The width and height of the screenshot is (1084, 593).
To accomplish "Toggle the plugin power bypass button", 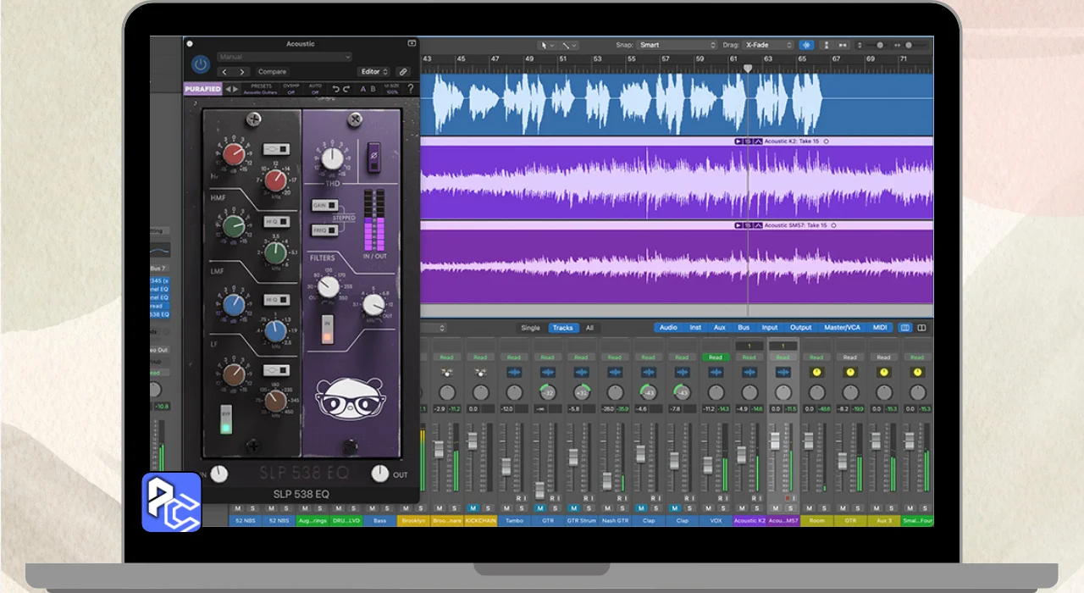I will click(x=201, y=64).
